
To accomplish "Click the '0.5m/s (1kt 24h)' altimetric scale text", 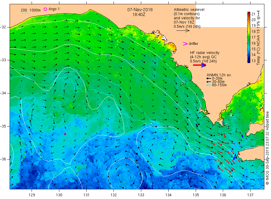I will [187, 27].
